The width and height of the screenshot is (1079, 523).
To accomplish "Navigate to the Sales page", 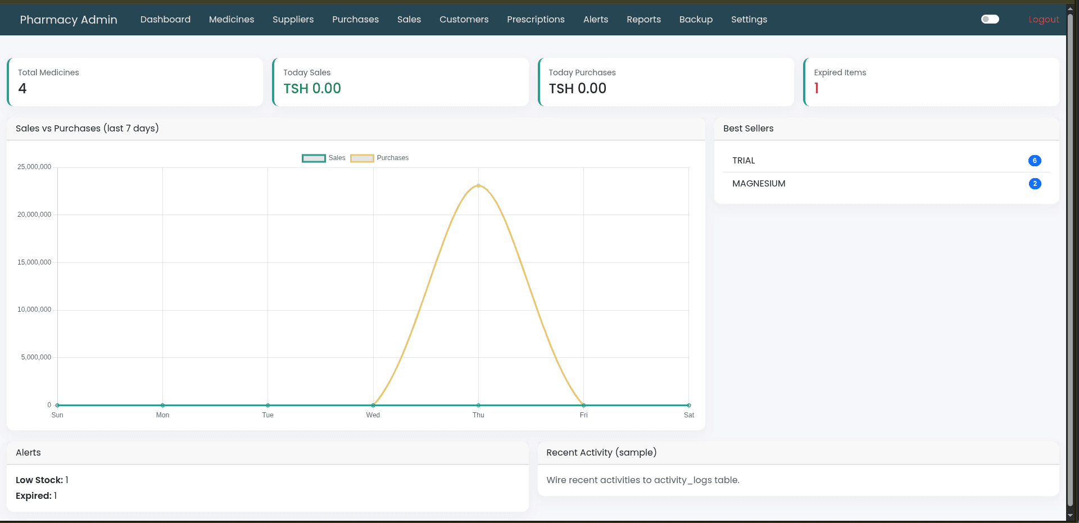I will [409, 19].
